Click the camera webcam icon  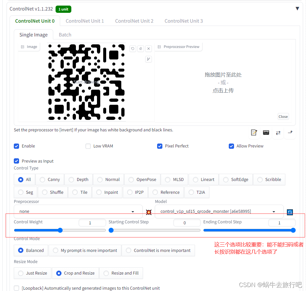(266, 132)
